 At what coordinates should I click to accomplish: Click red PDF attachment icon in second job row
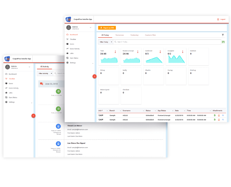[219, 120]
